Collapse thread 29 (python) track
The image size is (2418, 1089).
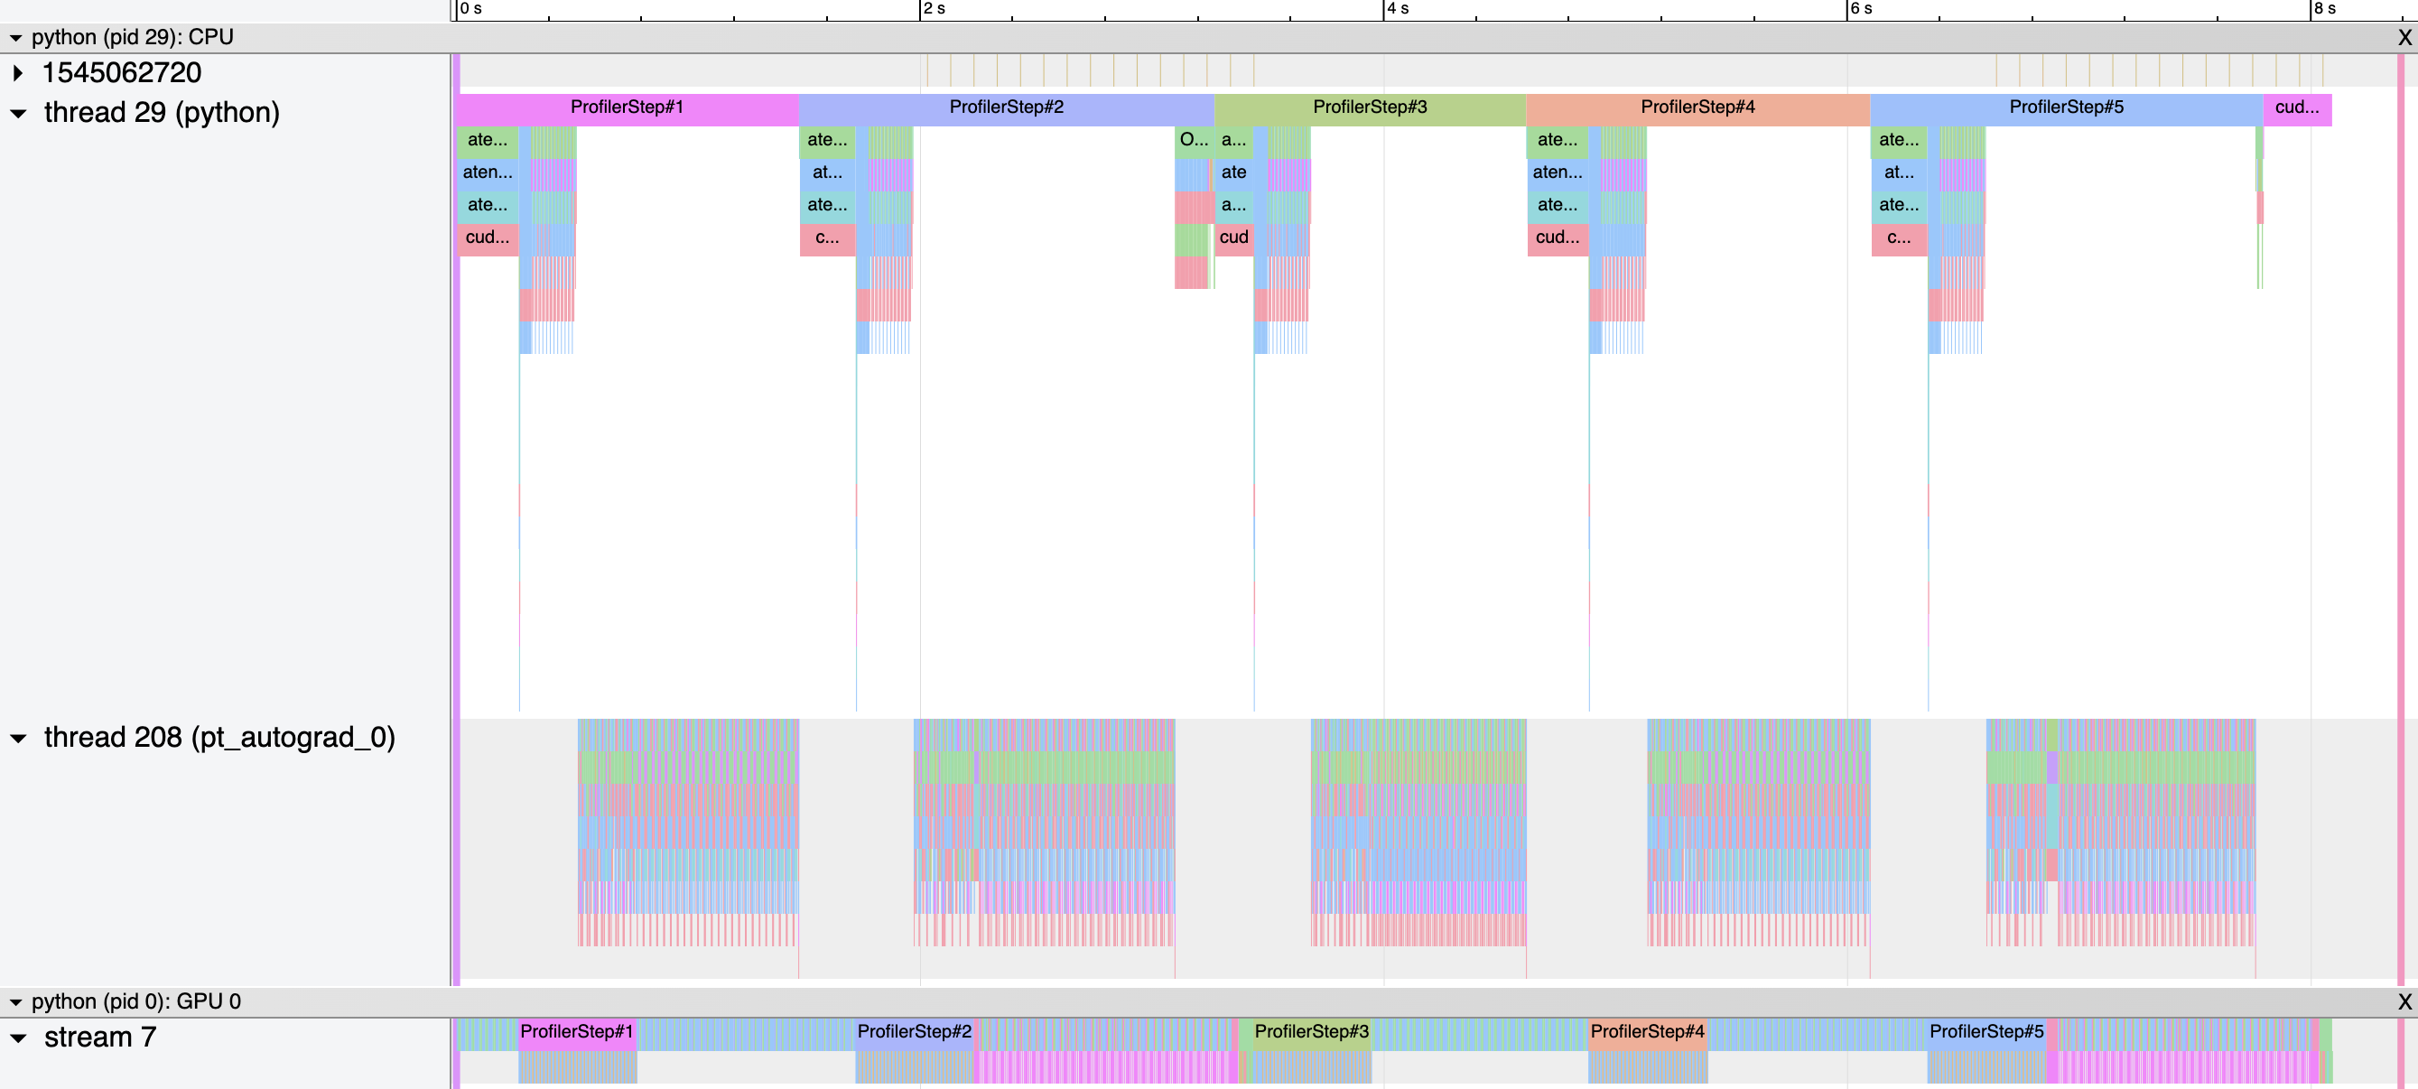click(18, 114)
